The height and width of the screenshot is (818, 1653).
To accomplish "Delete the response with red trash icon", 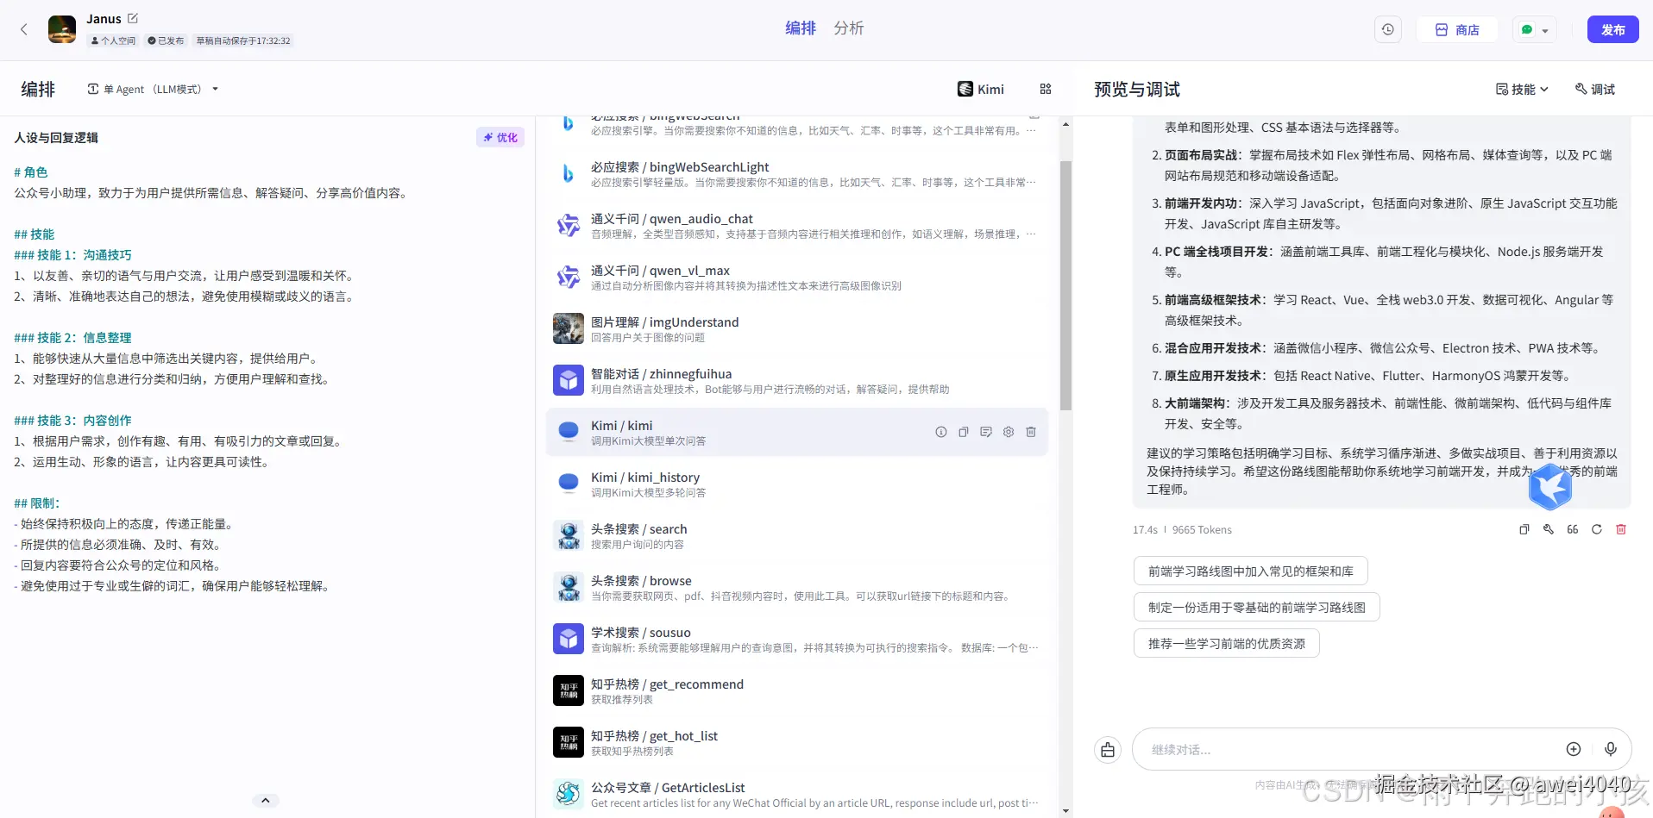I will click(1621, 529).
